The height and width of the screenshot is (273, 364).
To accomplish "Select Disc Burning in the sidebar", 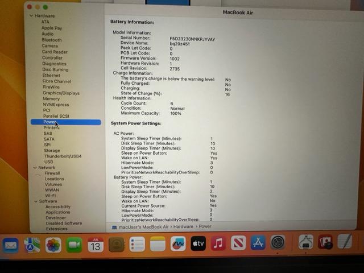I will pyautogui.click(x=55, y=69).
